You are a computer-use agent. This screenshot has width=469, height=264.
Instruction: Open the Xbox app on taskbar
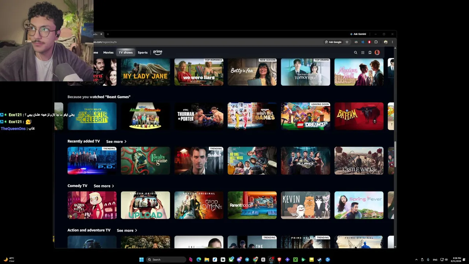tap(231, 260)
